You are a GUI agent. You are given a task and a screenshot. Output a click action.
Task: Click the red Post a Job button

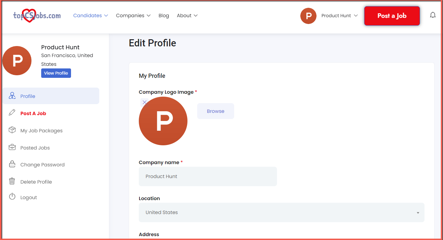click(x=392, y=16)
